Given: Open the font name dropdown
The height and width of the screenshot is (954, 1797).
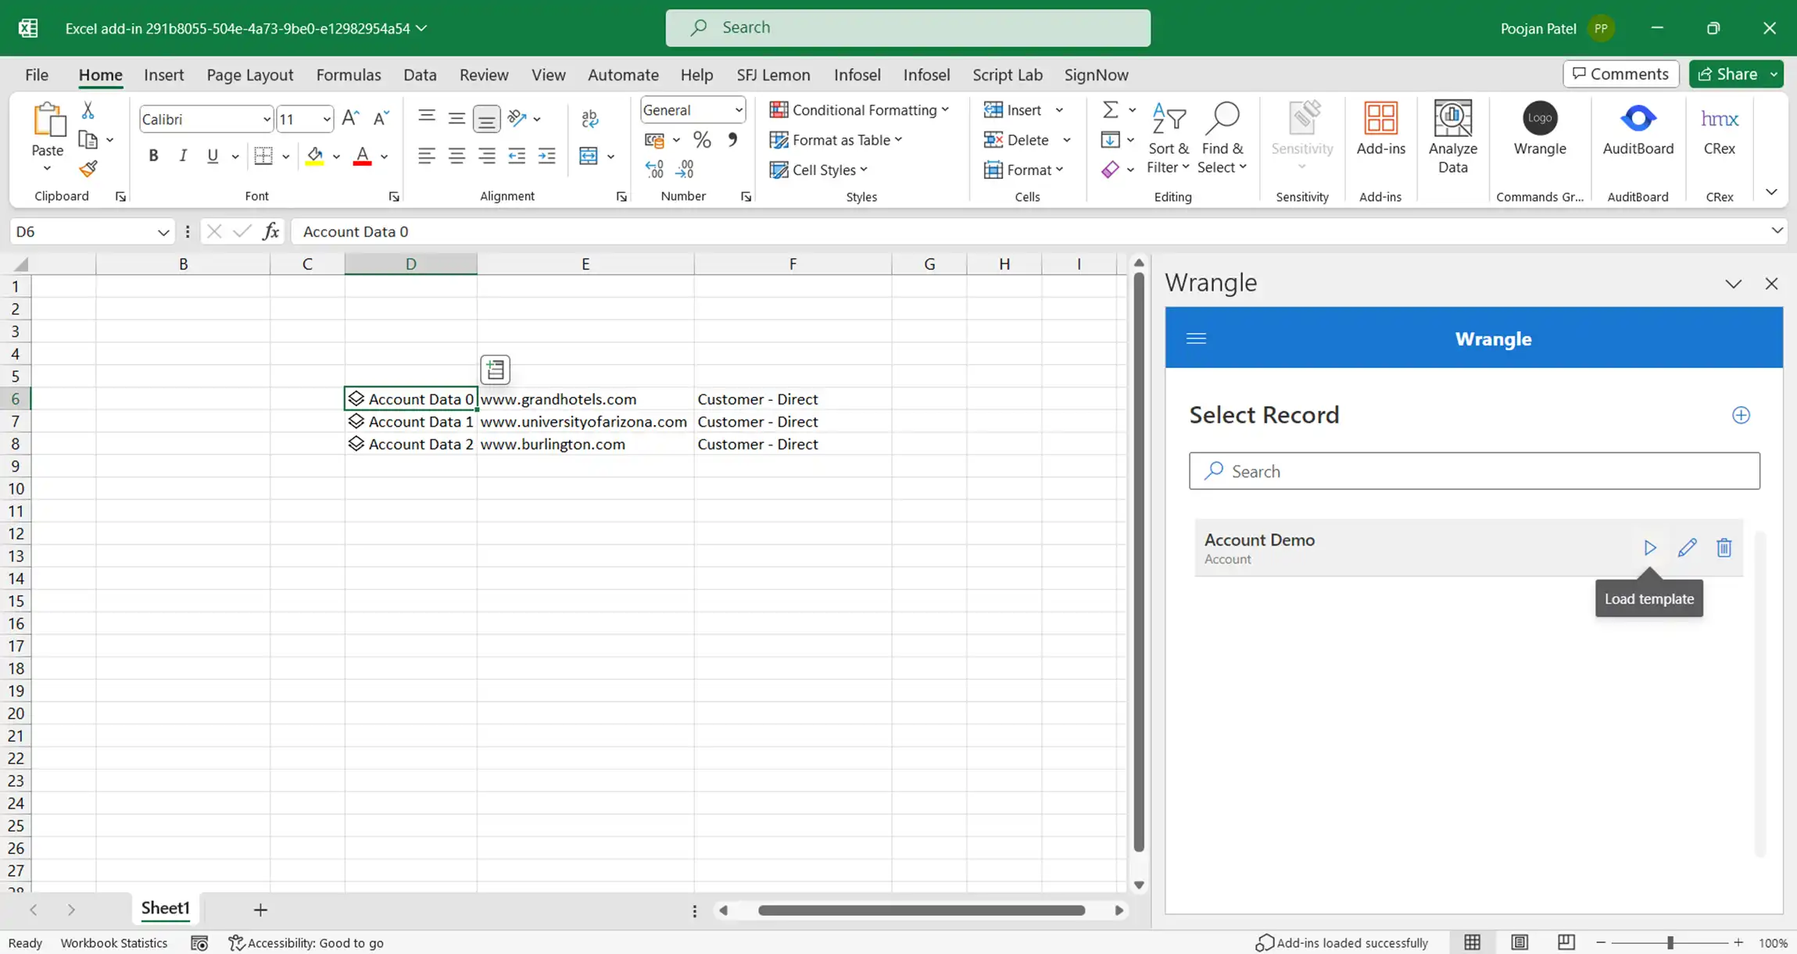Looking at the screenshot, I should (267, 120).
